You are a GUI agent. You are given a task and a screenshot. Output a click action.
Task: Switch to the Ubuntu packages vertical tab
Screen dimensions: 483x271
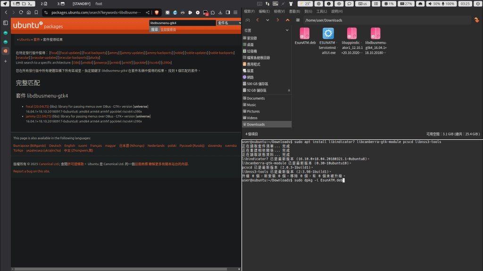coord(6,51)
